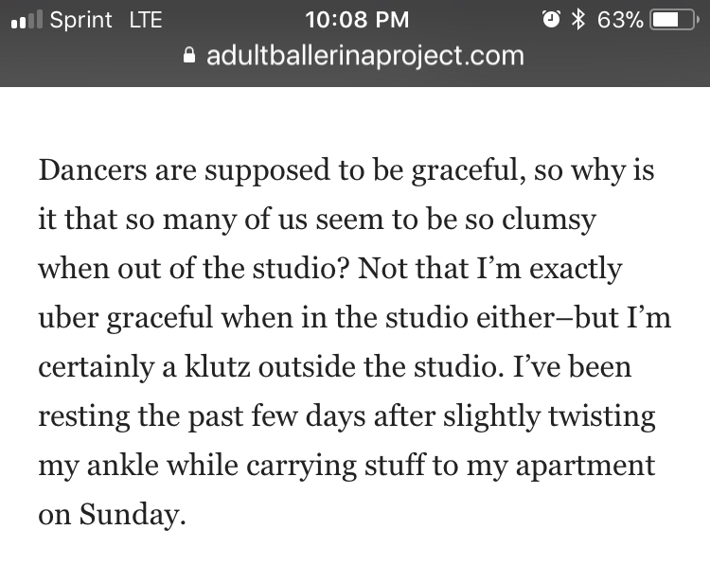Image resolution: width=710 pixels, height=565 pixels.
Task: Tap the secure padlock icon
Action: tap(190, 56)
